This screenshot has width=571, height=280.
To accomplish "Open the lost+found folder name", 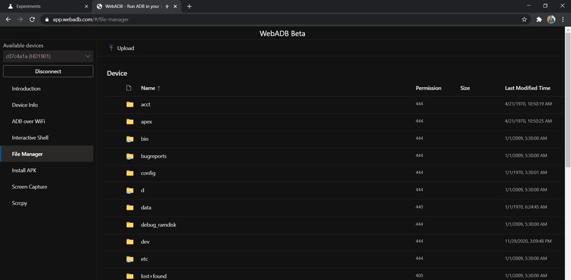I will (154, 276).
